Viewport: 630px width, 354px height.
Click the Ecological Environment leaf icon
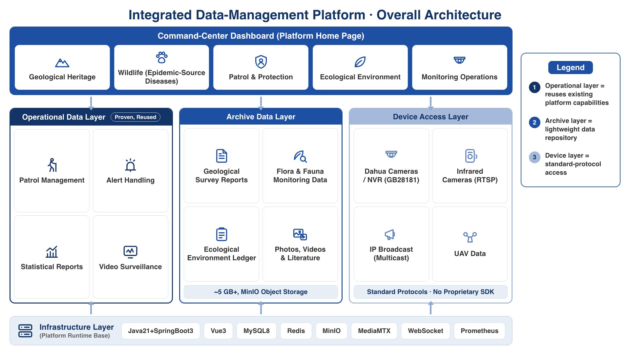click(x=360, y=62)
